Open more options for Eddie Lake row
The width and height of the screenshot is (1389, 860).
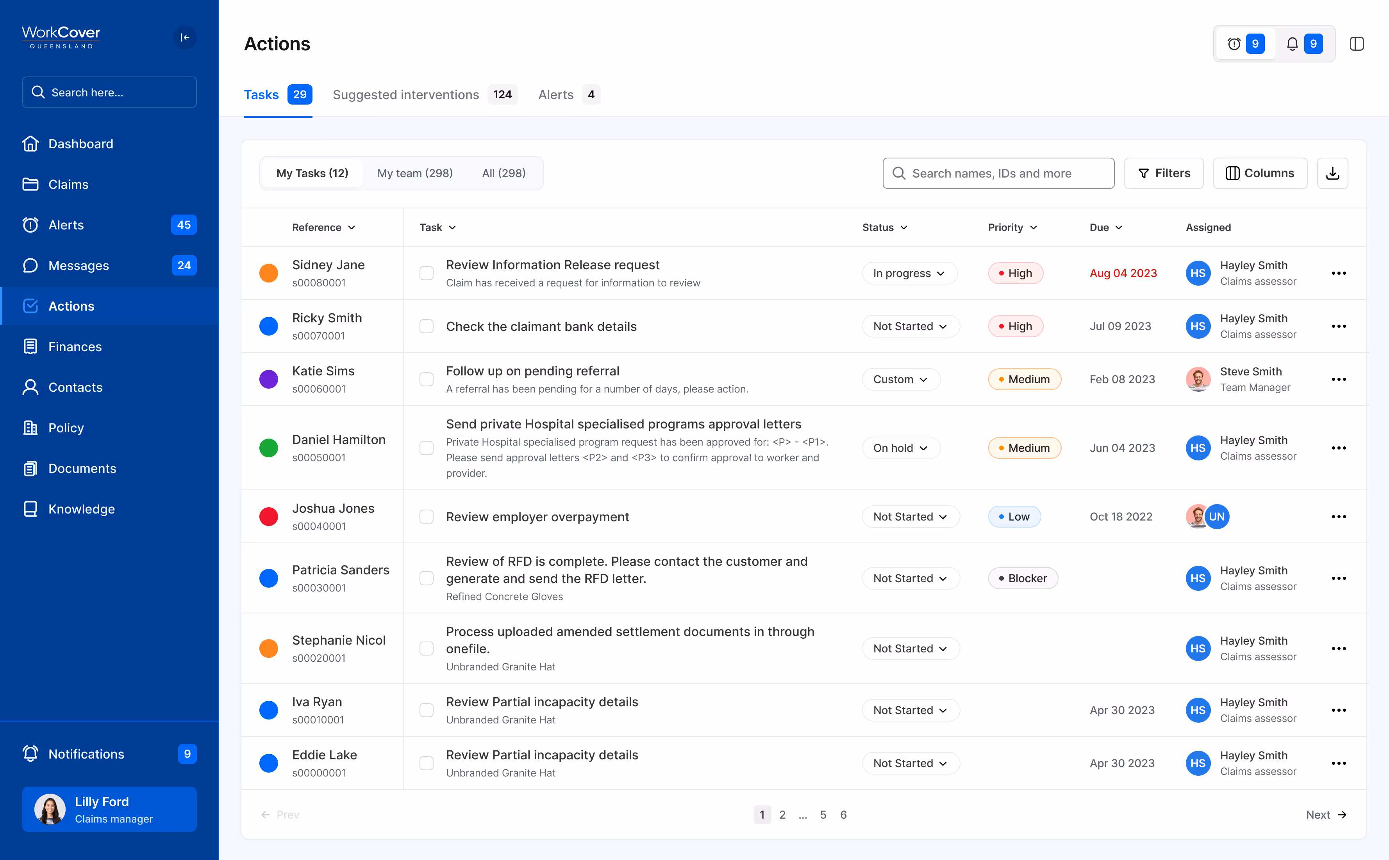pos(1339,763)
